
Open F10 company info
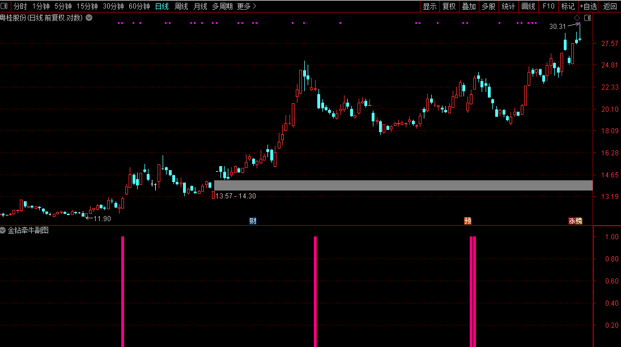pos(548,6)
